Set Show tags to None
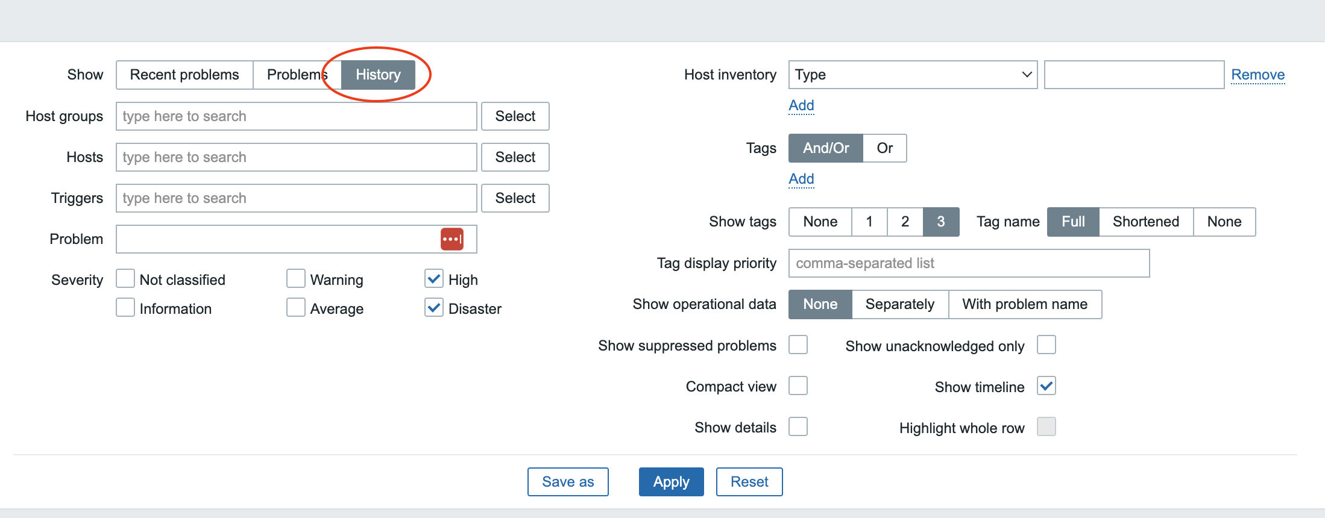This screenshot has height=518, width=1325. (x=820, y=222)
